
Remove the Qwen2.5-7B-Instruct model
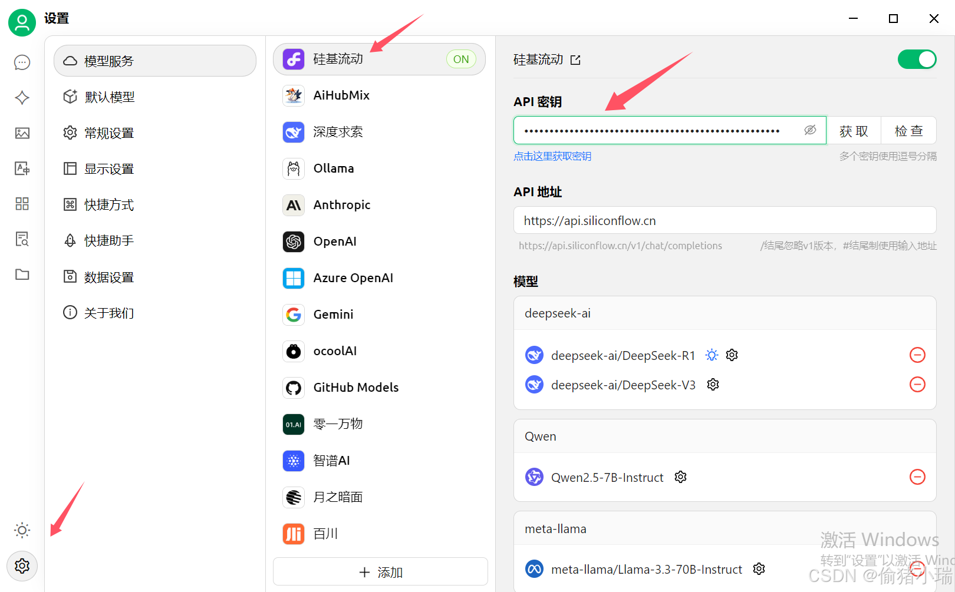coord(917,477)
